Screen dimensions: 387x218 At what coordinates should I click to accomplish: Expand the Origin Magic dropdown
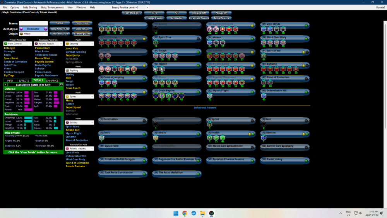pyautogui.click(x=33, y=34)
